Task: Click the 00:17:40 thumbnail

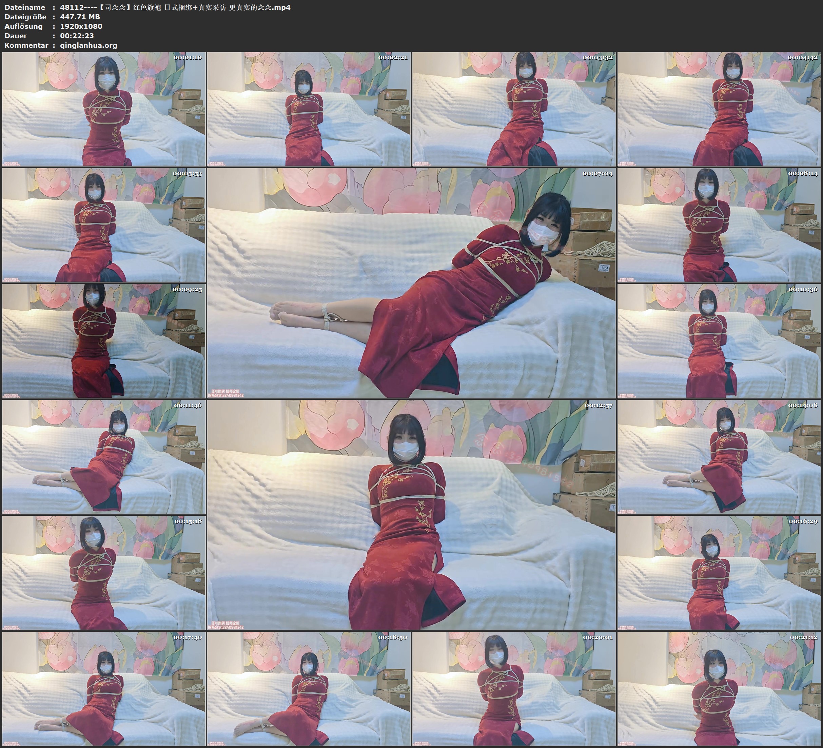Action: click(x=104, y=689)
